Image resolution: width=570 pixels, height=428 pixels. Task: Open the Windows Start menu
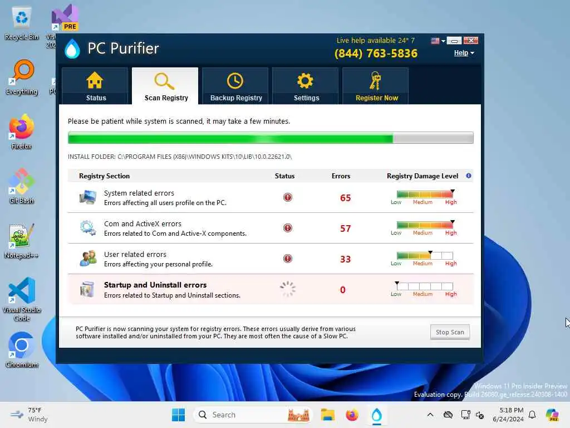[x=178, y=415]
